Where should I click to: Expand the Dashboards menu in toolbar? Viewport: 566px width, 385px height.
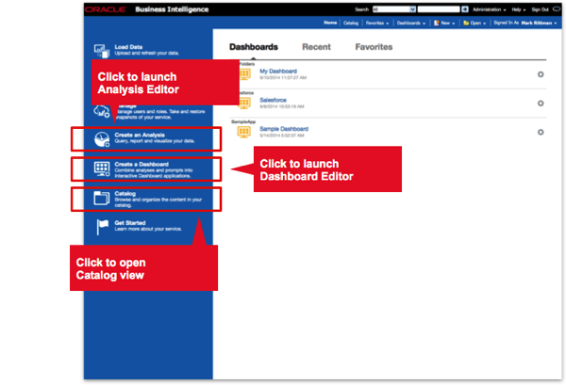pos(411,23)
